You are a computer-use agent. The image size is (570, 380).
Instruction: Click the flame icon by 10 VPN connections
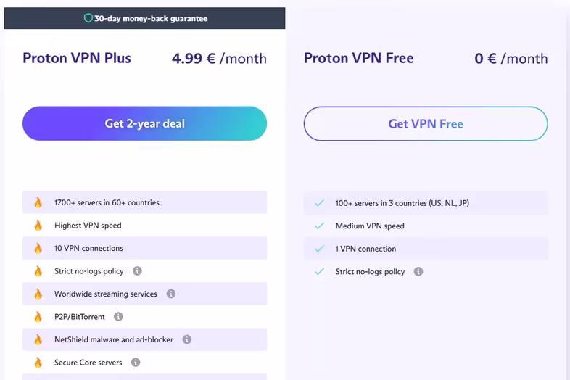[38, 248]
